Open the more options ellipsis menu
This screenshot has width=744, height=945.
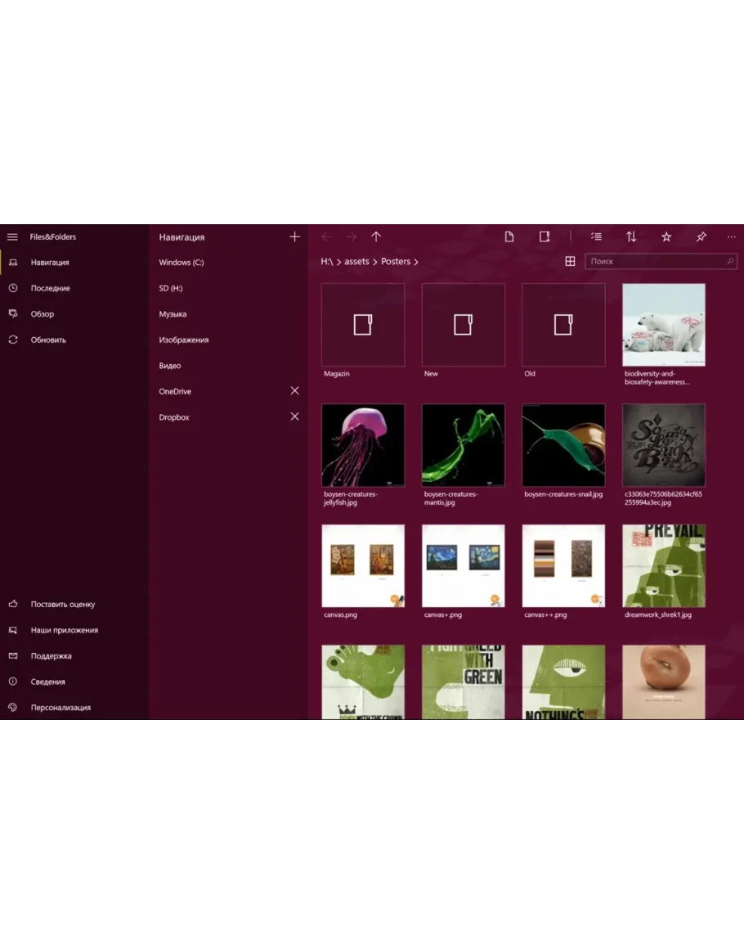click(731, 237)
